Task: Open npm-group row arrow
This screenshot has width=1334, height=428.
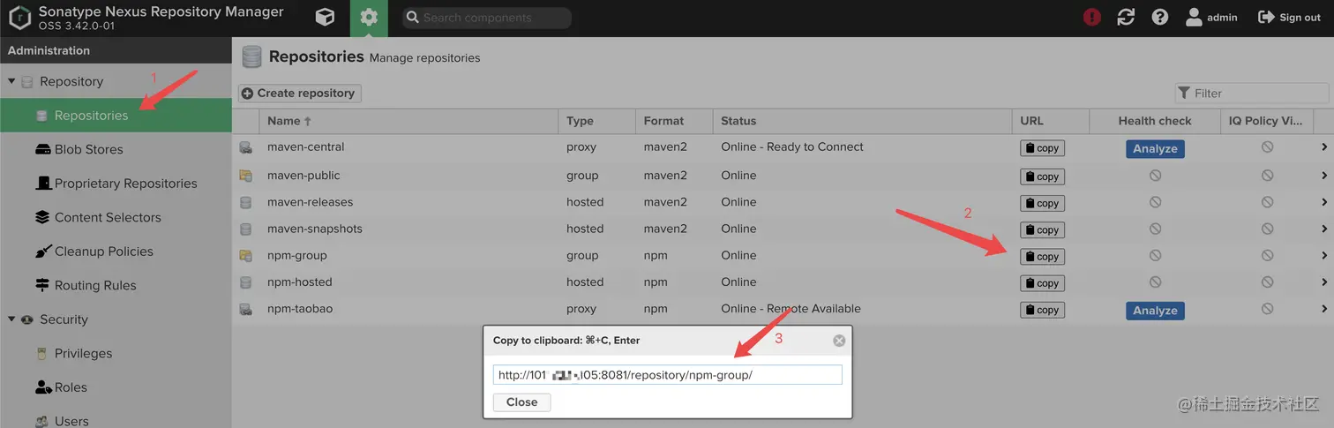Action: pyautogui.click(x=1324, y=255)
